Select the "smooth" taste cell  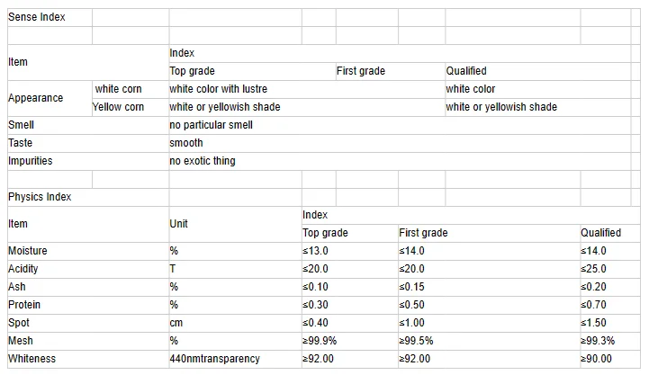pyautogui.click(x=186, y=143)
